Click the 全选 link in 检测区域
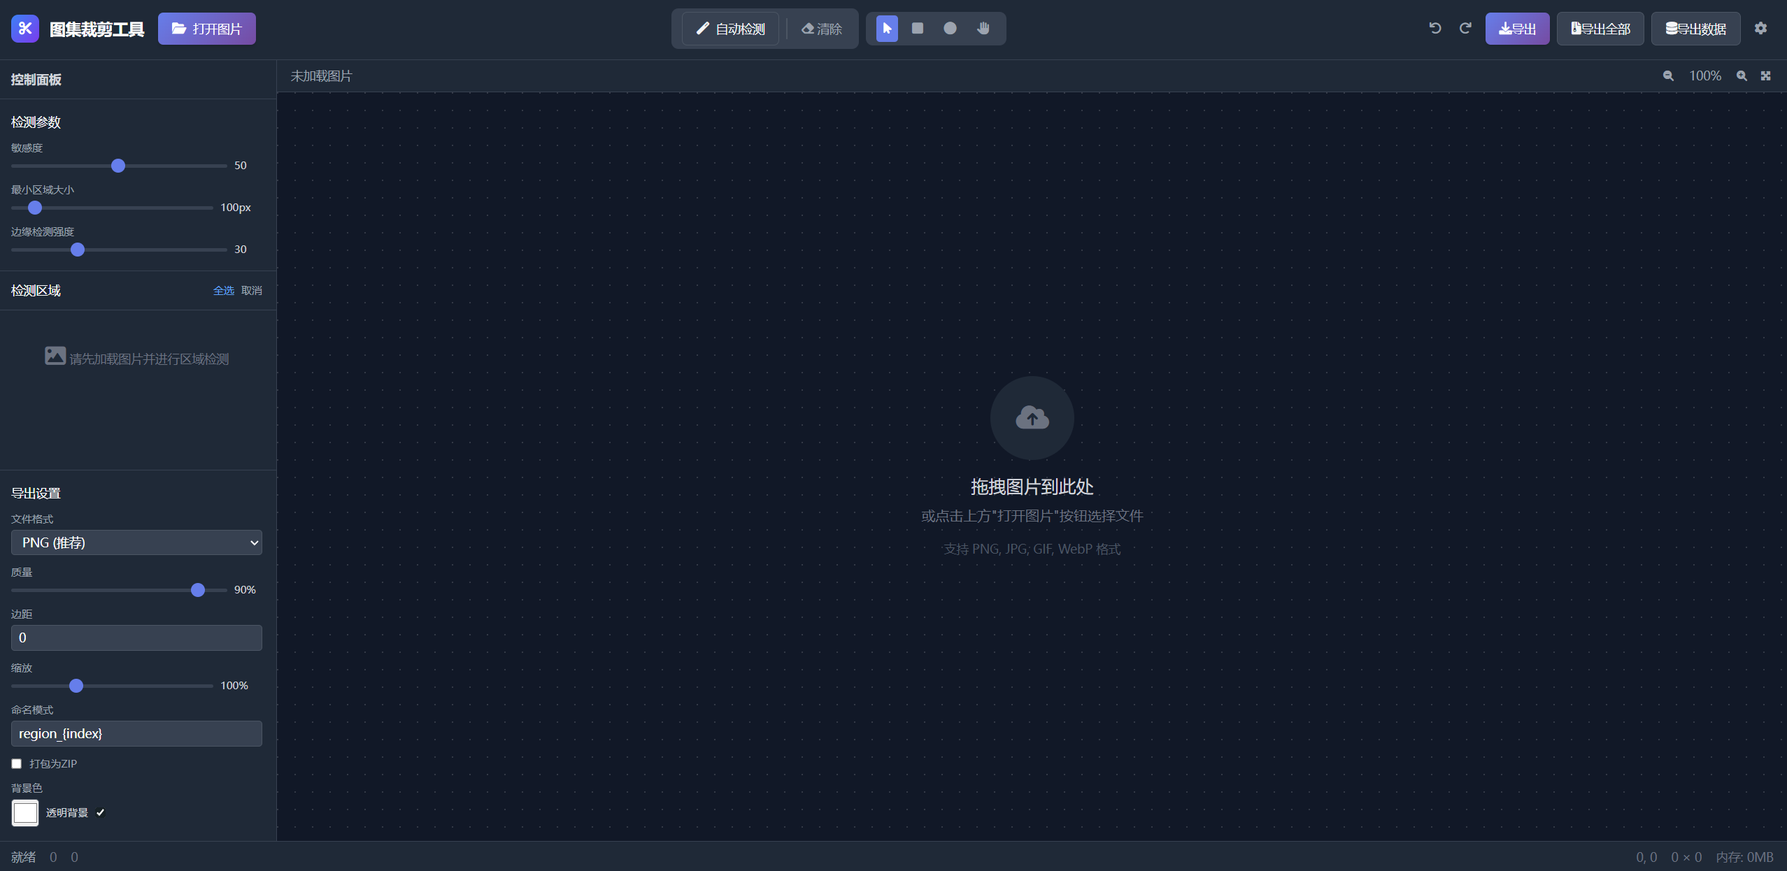The height and width of the screenshot is (871, 1787). point(223,291)
